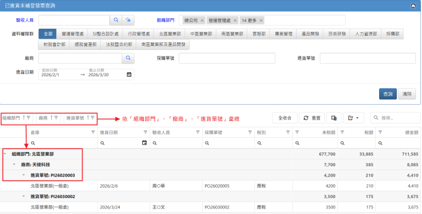Open the calendar icon in 進貨日期 range
This screenshot has width=422, height=214.
(129, 75)
